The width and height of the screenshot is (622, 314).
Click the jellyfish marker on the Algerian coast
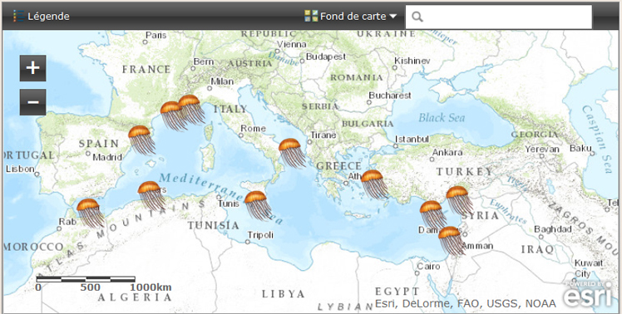151,196
